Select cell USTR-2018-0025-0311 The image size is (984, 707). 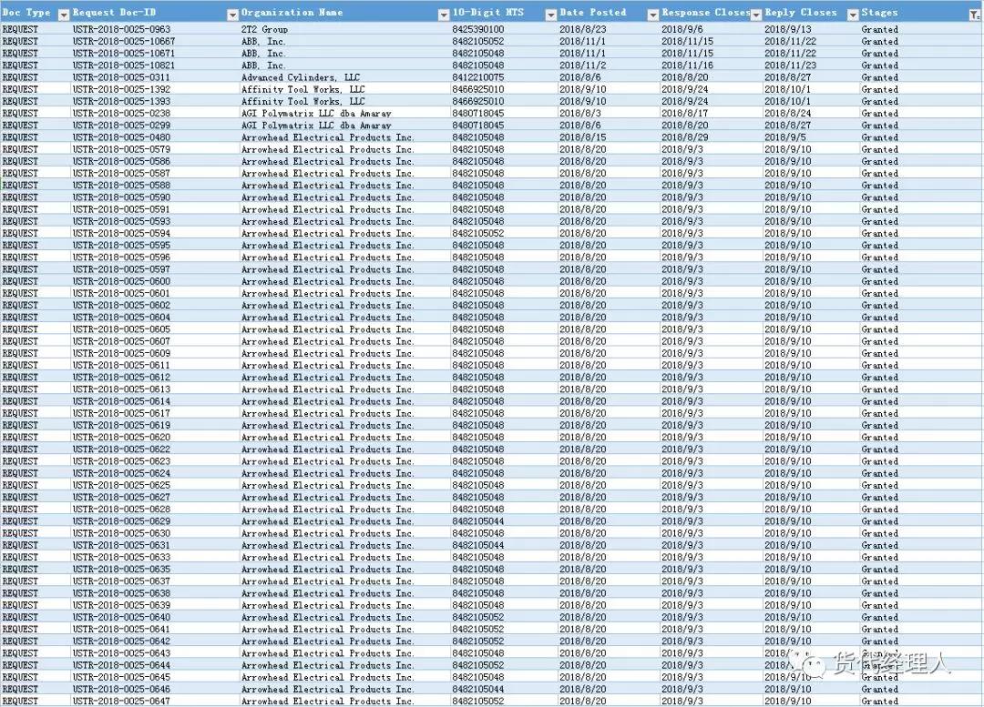tap(155, 77)
